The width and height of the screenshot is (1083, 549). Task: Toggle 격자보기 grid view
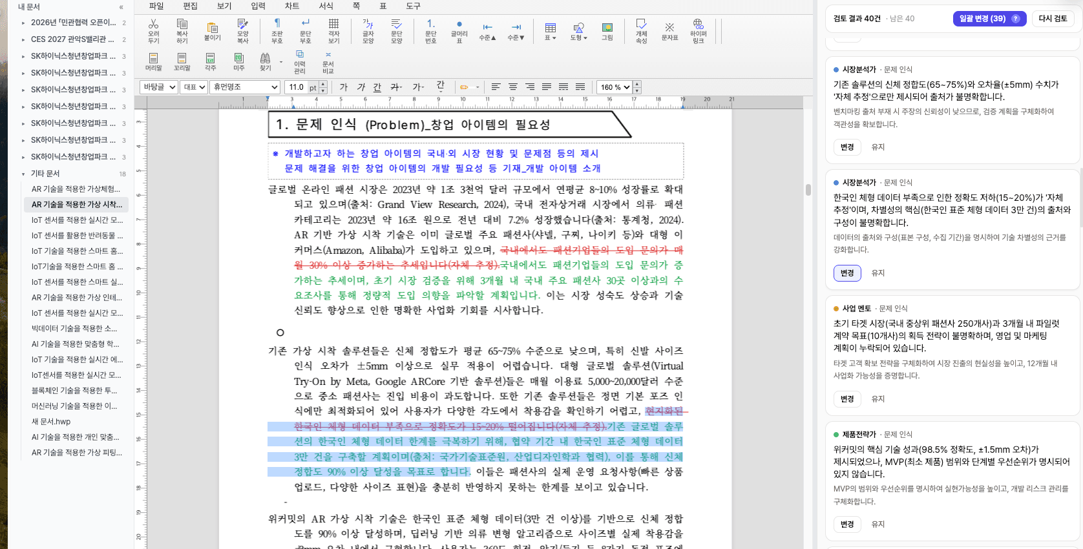(x=334, y=30)
